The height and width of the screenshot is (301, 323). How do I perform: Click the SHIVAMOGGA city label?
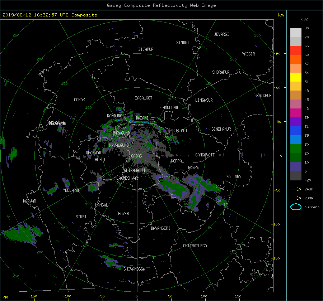[x=134, y=269]
